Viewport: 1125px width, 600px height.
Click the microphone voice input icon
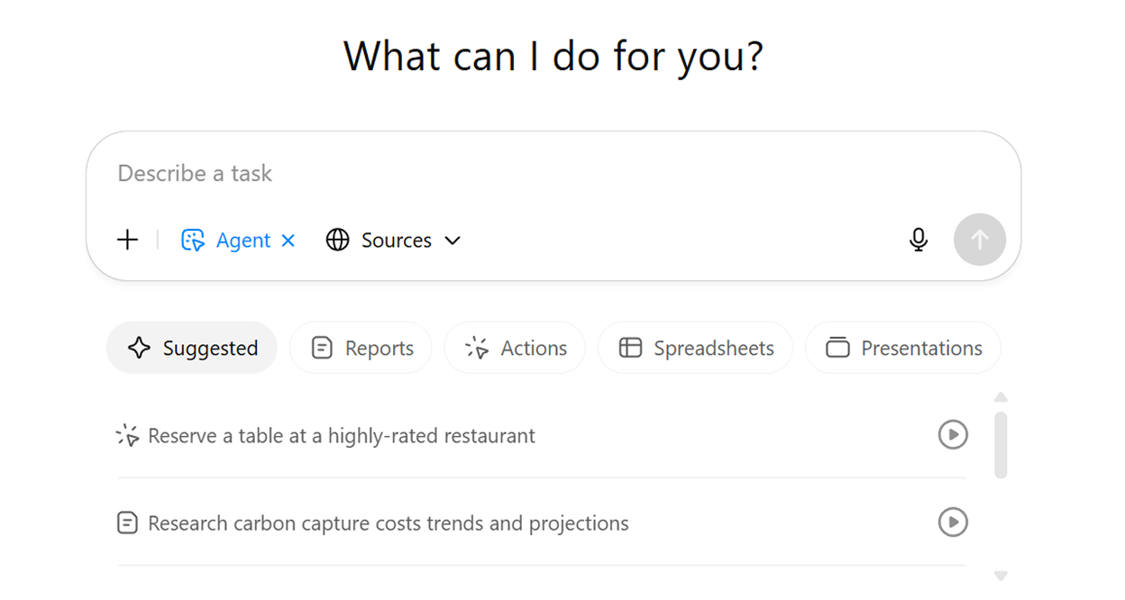pyautogui.click(x=918, y=240)
